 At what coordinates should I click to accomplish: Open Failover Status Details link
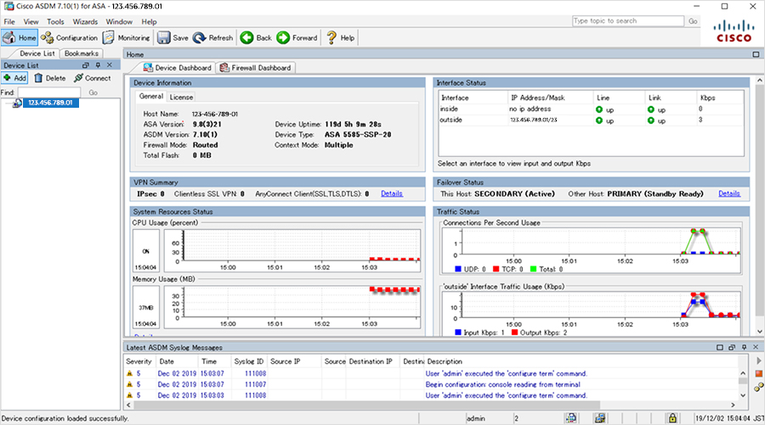pos(729,193)
